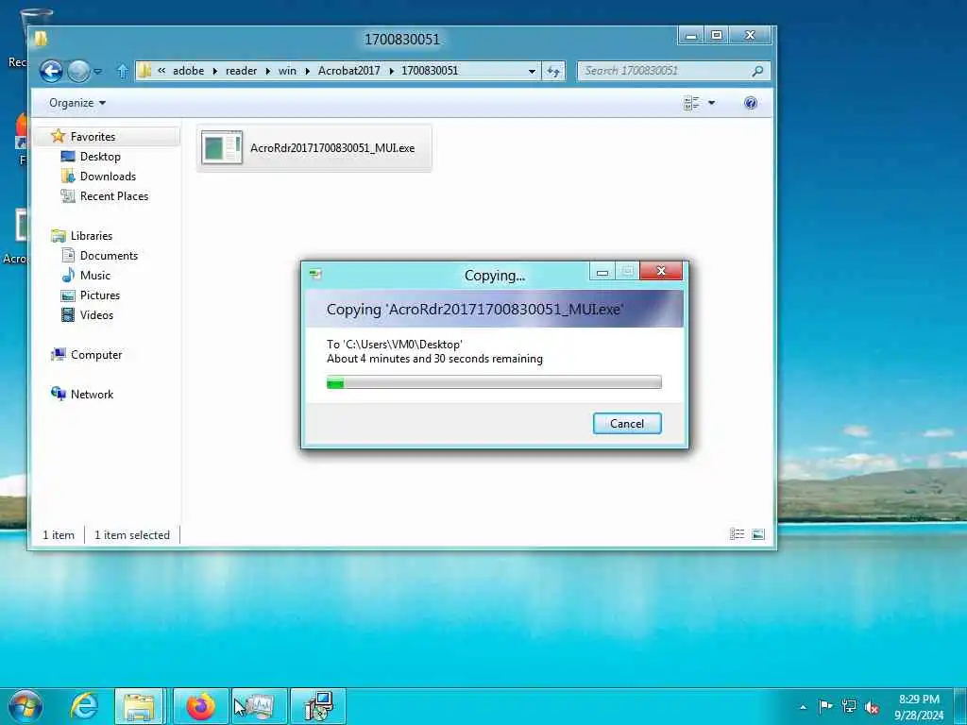Select AcroRdr20171700830051_MUI.exe file icon
The image size is (967, 725).
221,148
